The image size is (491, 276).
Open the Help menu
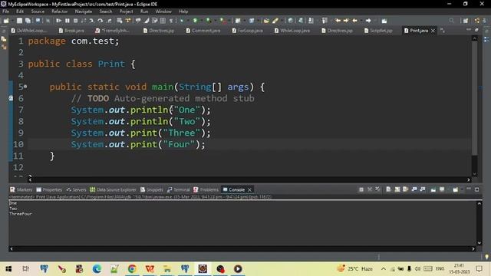click(183, 11)
